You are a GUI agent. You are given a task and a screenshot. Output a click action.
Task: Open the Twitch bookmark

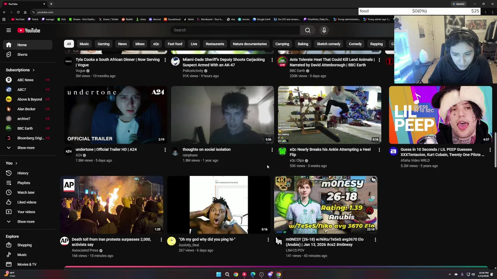click(x=33, y=19)
